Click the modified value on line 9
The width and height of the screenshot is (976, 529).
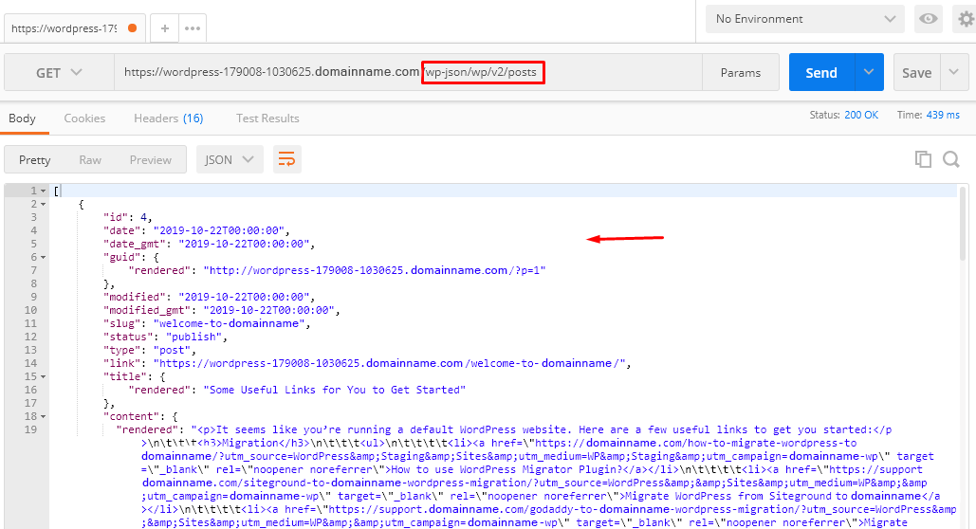click(x=244, y=297)
